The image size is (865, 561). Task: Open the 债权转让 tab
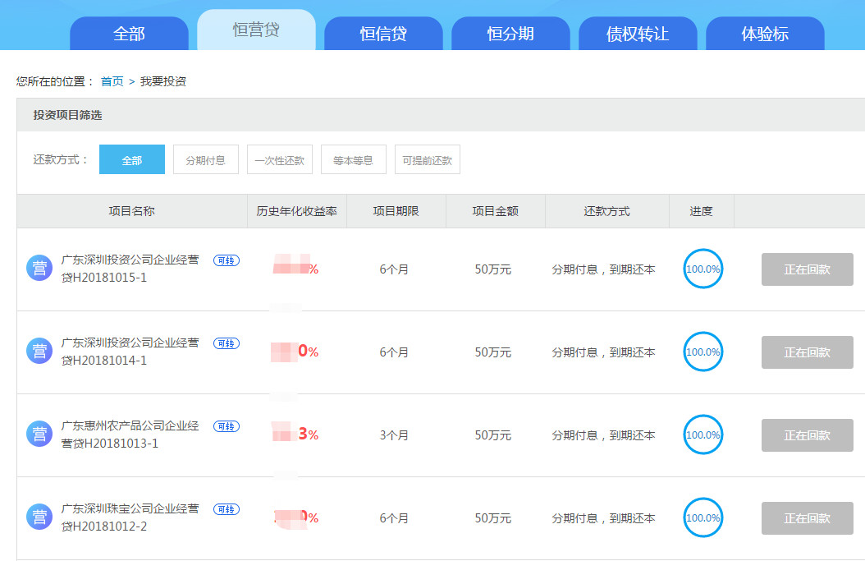(638, 34)
